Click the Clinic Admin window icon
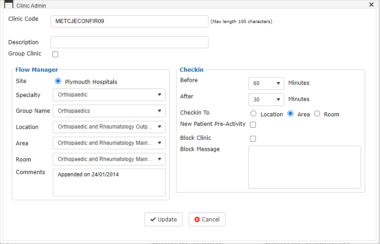The width and height of the screenshot is (380, 244). [9, 5]
